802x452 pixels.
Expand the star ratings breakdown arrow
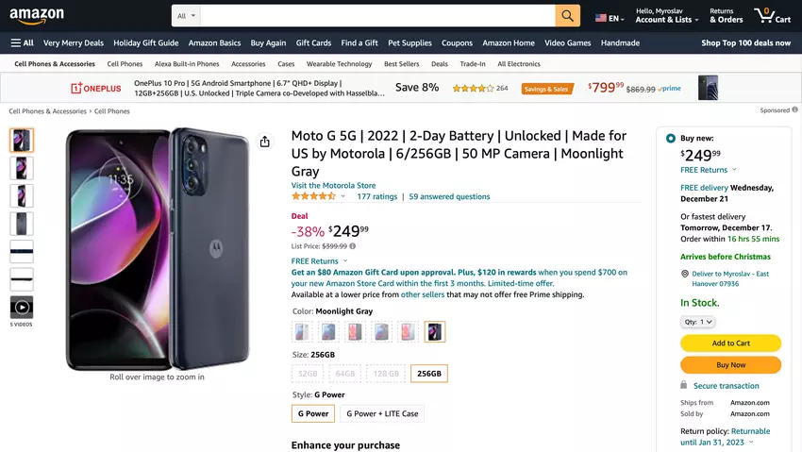tap(343, 197)
